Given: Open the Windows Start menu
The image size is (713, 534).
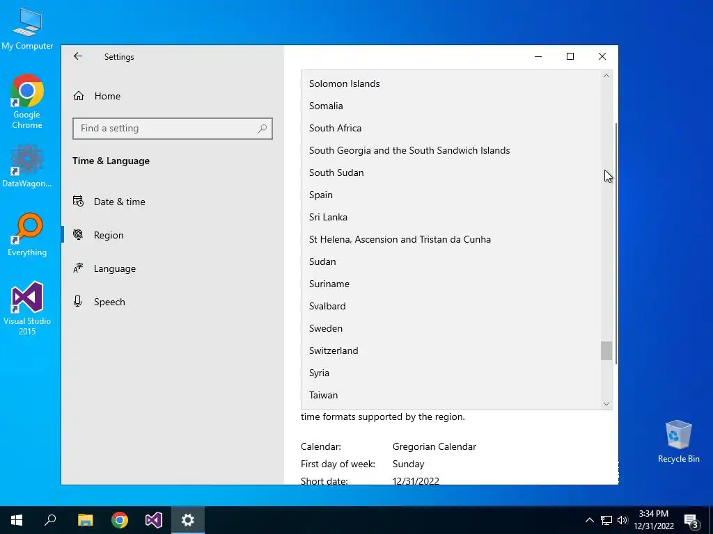Looking at the screenshot, I should (x=17, y=520).
